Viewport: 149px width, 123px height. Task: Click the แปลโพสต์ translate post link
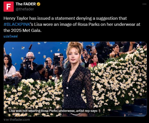[x=11, y=36]
